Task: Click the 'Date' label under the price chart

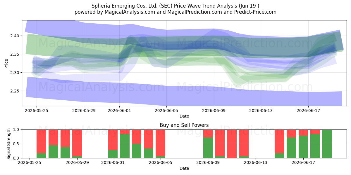Action: (x=184, y=116)
